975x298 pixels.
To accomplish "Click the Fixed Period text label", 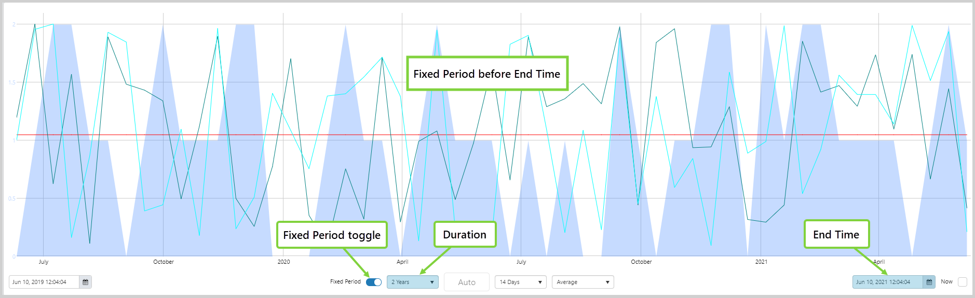I will (x=345, y=282).
